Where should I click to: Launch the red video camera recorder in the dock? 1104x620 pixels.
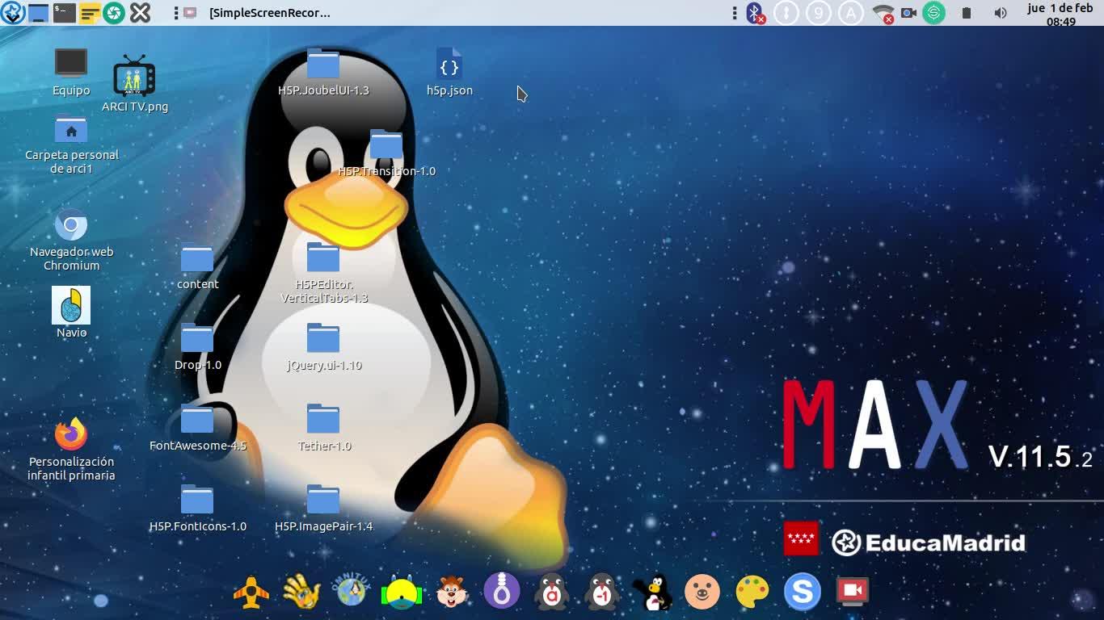coord(853,592)
